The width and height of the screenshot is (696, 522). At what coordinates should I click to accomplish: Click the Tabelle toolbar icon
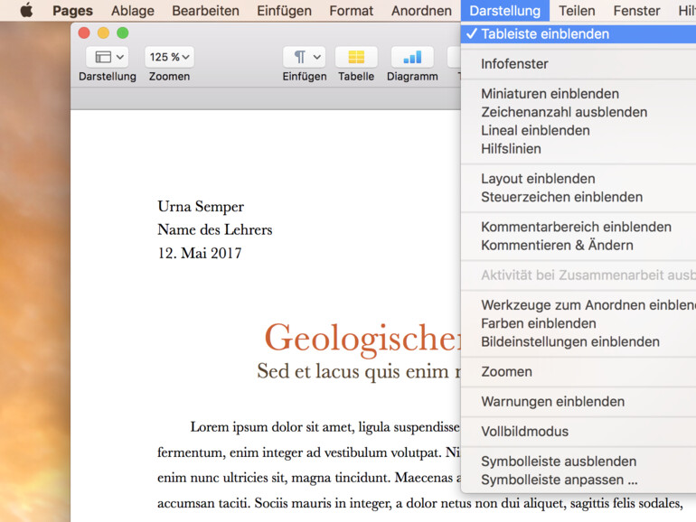point(356,57)
